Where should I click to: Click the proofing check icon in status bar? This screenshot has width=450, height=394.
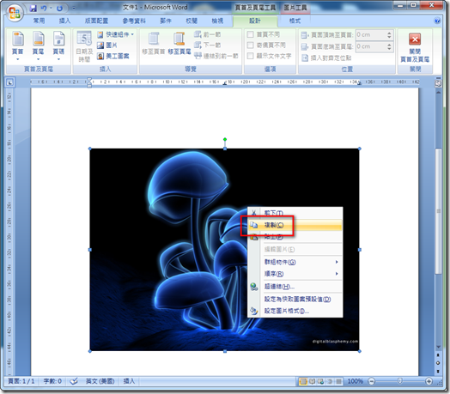coord(74,381)
